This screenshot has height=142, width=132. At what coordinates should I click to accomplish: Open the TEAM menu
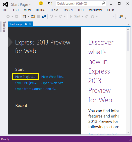[x=54, y=10]
